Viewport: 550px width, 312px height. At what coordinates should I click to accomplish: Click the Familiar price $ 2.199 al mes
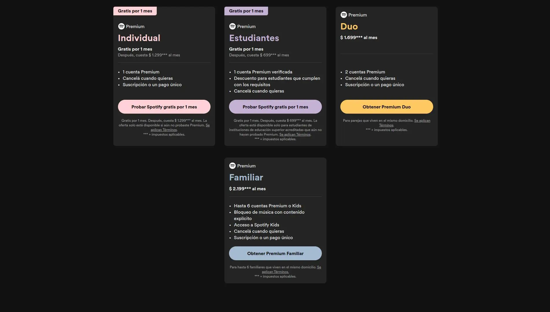click(x=247, y=189)
